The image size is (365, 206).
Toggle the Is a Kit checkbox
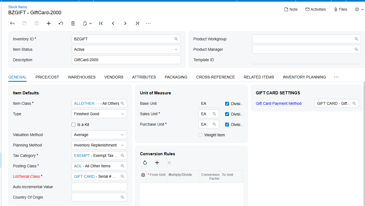coord(73,125)
